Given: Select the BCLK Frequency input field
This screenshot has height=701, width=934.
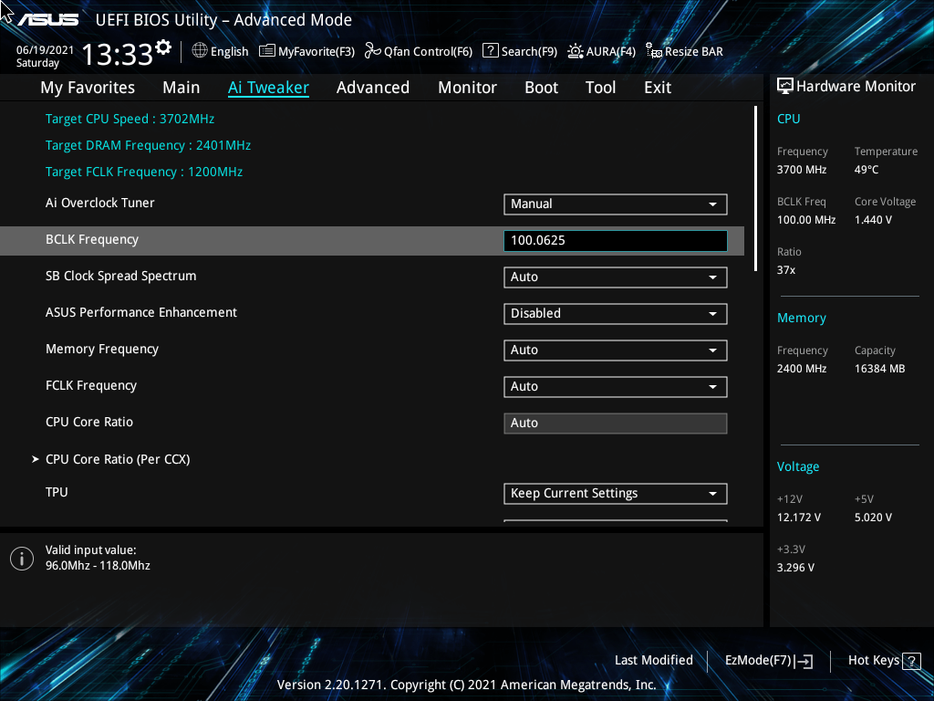Looking at the screenshot, I should (615, 240).
